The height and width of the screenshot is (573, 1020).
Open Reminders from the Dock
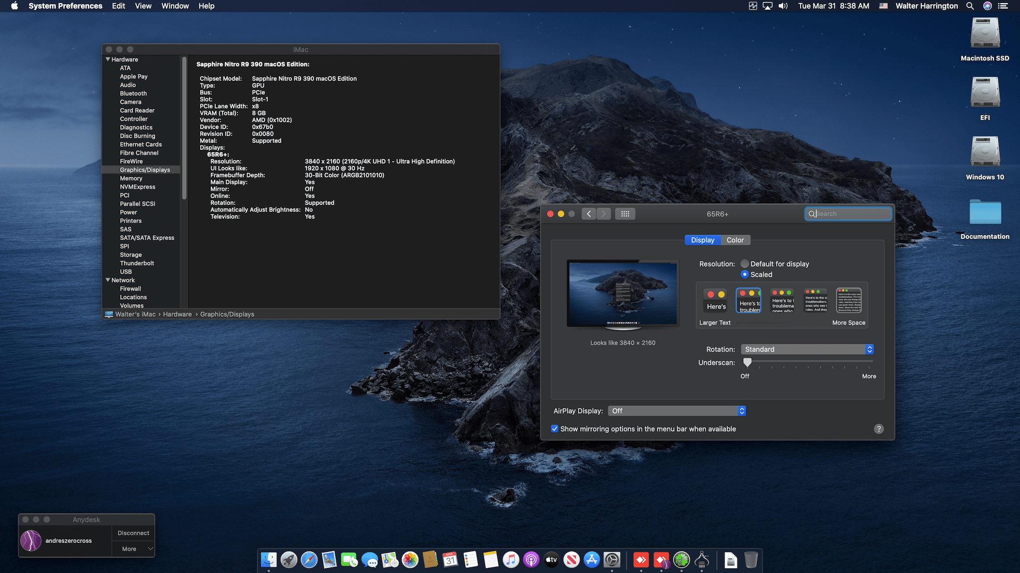click(471, 560)
